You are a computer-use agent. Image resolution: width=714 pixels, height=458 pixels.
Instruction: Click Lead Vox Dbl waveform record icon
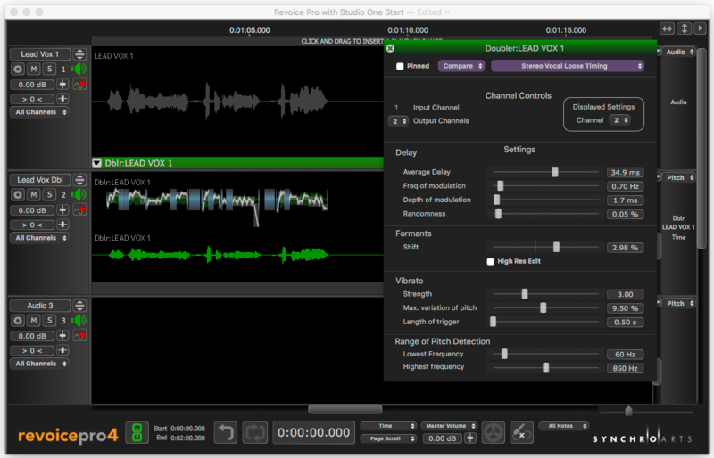[79, 210]
